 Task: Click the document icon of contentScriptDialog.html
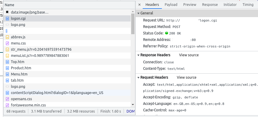tap(7, 93)
